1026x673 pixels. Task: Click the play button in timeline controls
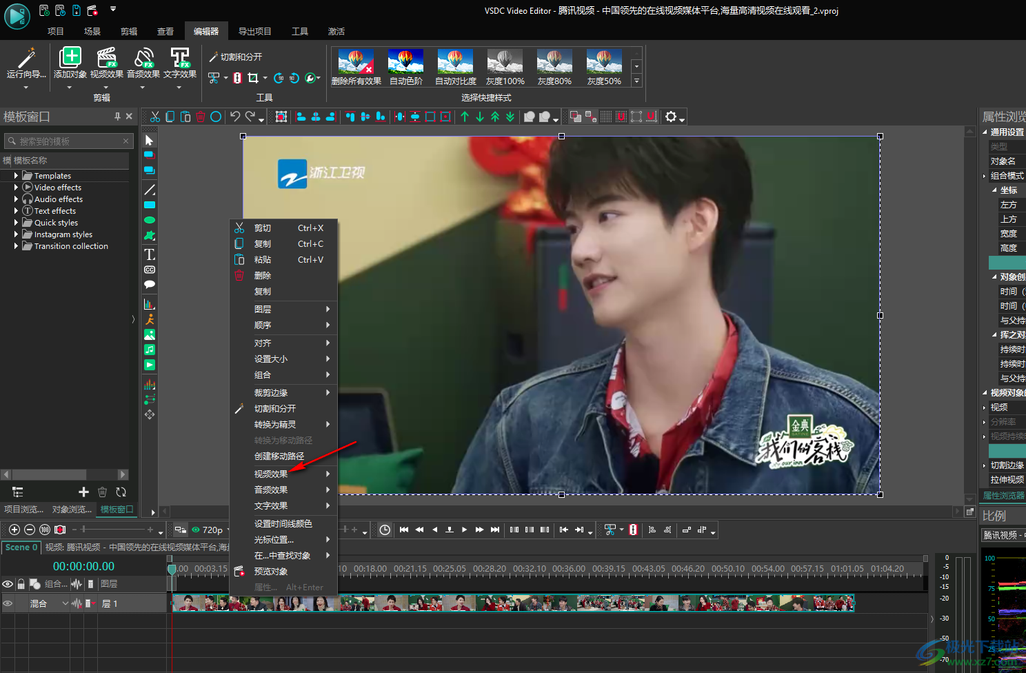[464, 530]
